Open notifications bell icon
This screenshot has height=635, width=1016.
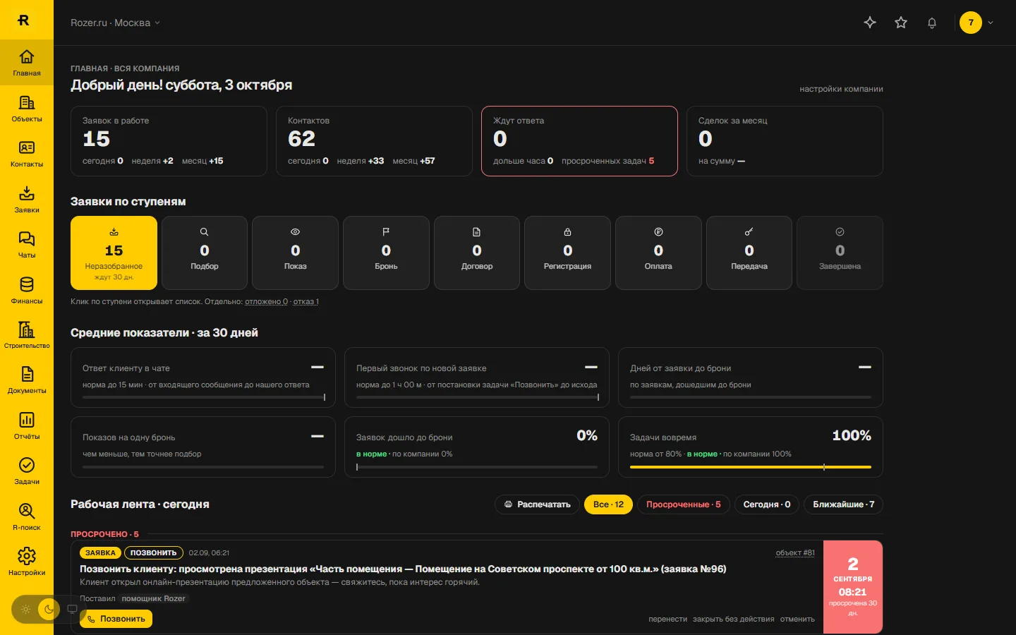coord(932,23)
